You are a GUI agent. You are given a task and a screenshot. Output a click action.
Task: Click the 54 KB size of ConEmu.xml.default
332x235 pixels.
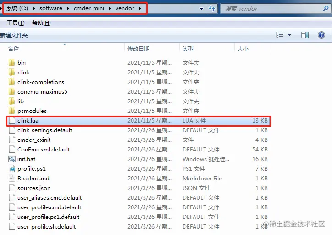click(260, 150)
